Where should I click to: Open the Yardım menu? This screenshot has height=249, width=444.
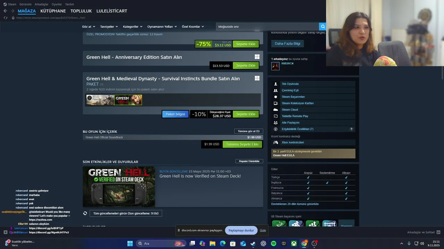point(69,4)
